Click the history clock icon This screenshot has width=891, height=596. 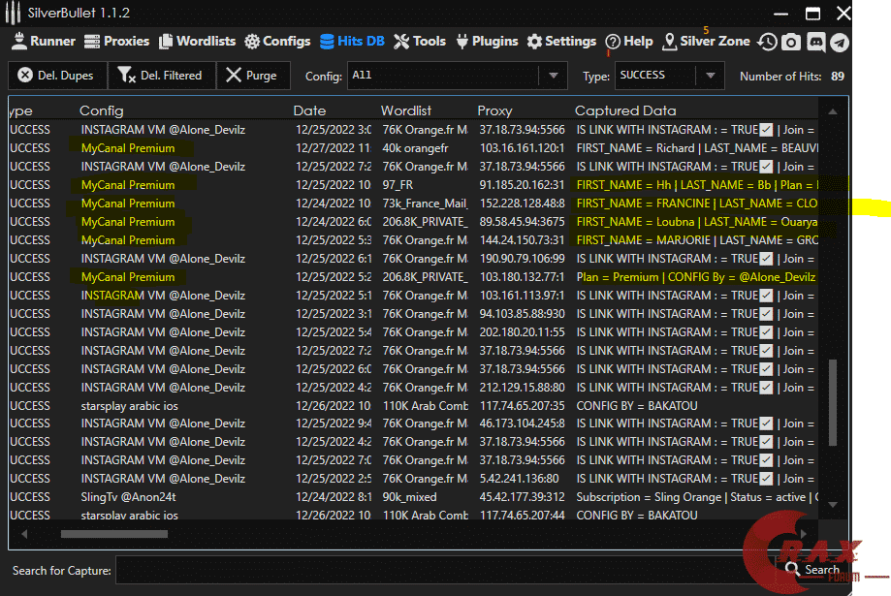(x=767, y=43)
